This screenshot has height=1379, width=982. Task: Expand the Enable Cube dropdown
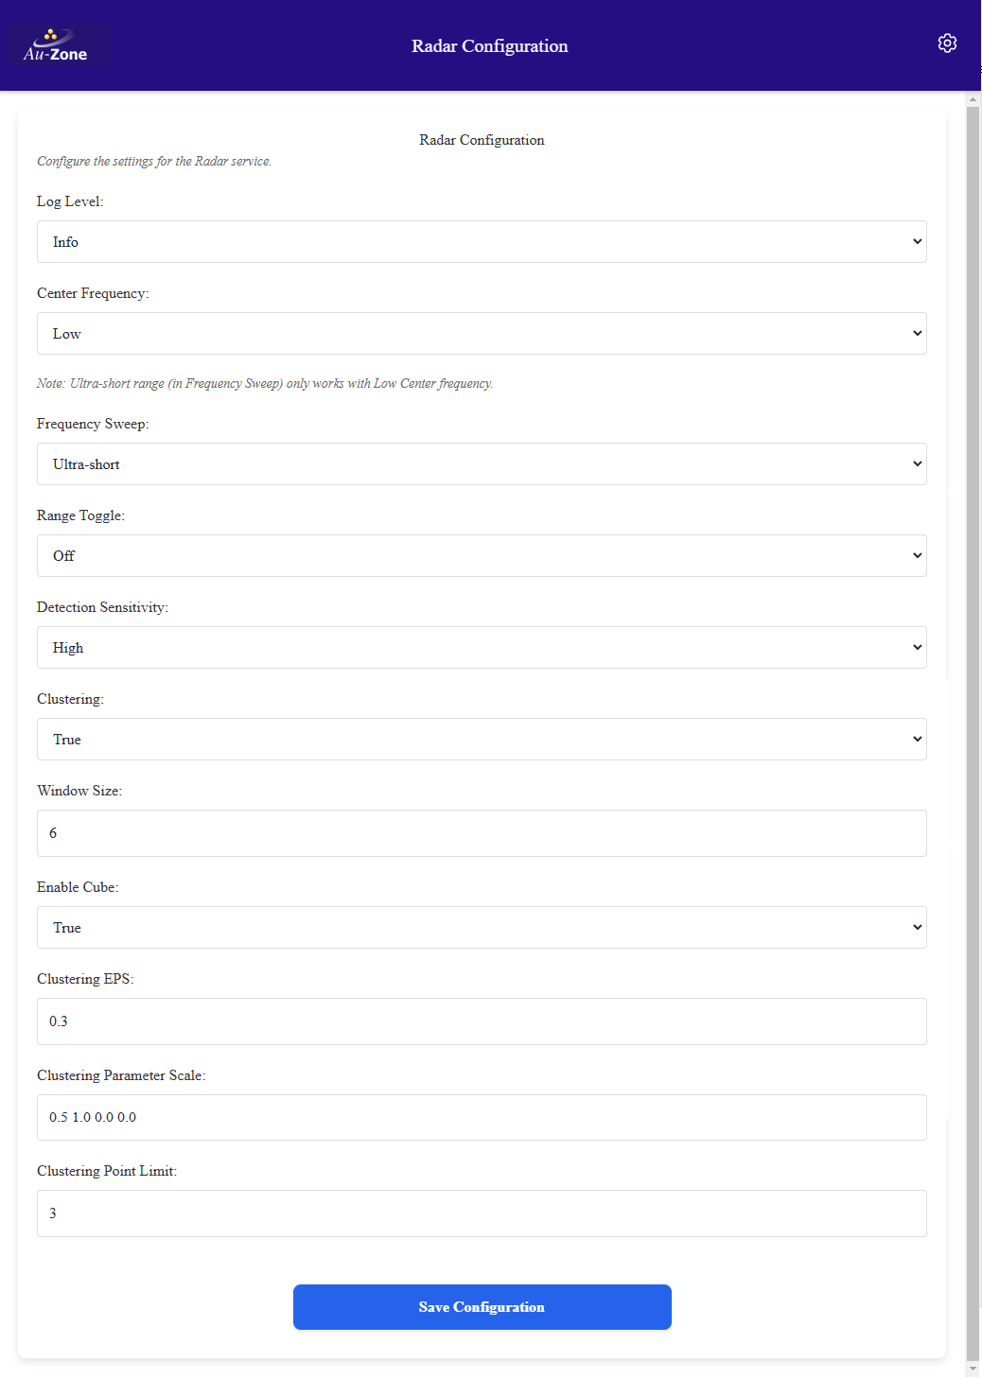(x=482, y=927)
